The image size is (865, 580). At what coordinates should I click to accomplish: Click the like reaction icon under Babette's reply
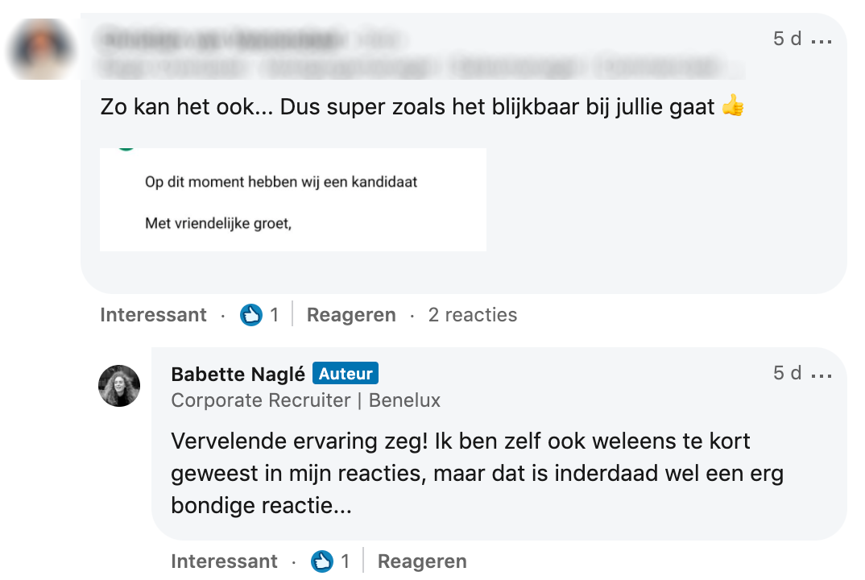[322, 561]
